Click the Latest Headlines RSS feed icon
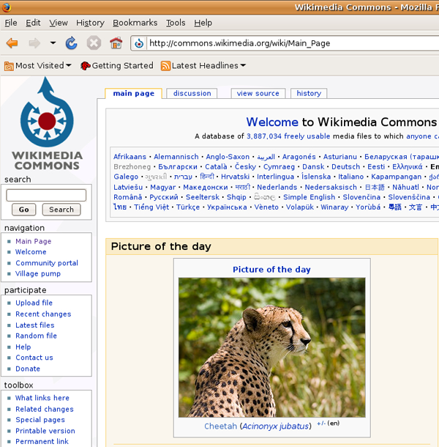Screen dimensions: 439x447 165,66
